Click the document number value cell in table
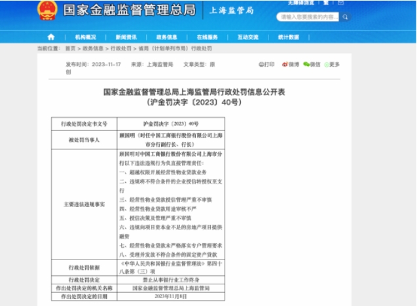 171,124
